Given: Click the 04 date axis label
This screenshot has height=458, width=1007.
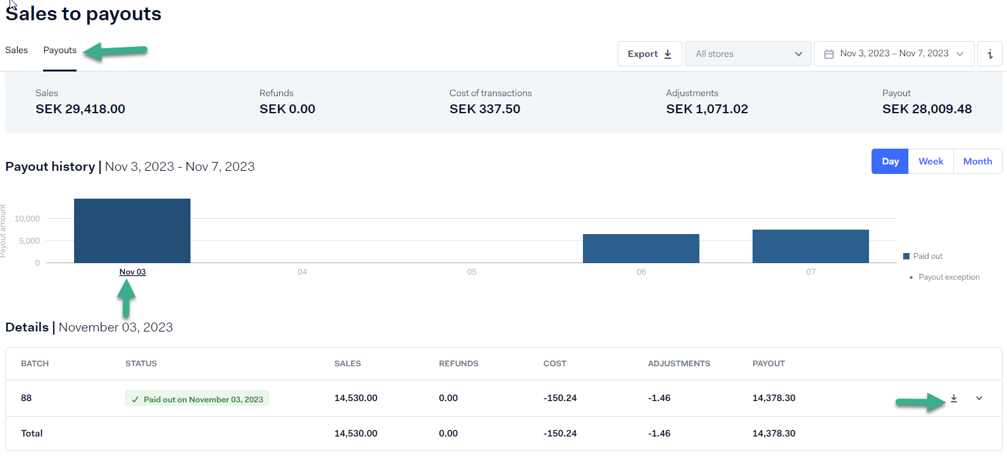Looking at the screenshot, I should pos(302,272).
